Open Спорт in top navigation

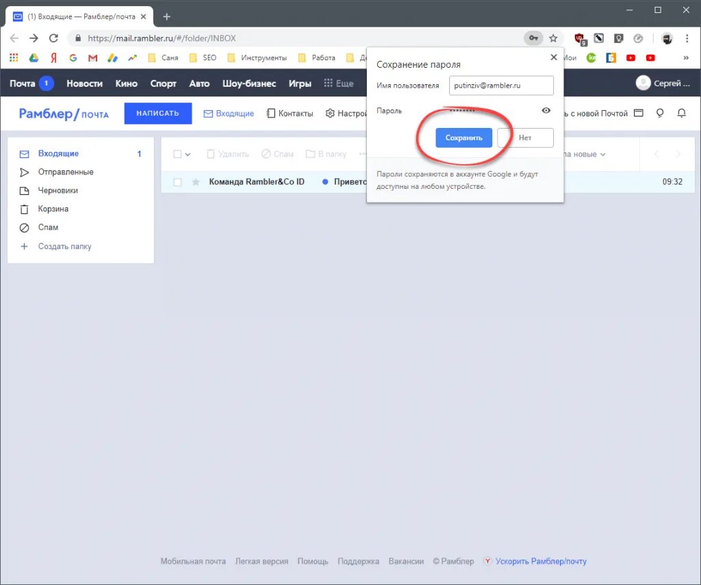(163, 83)
